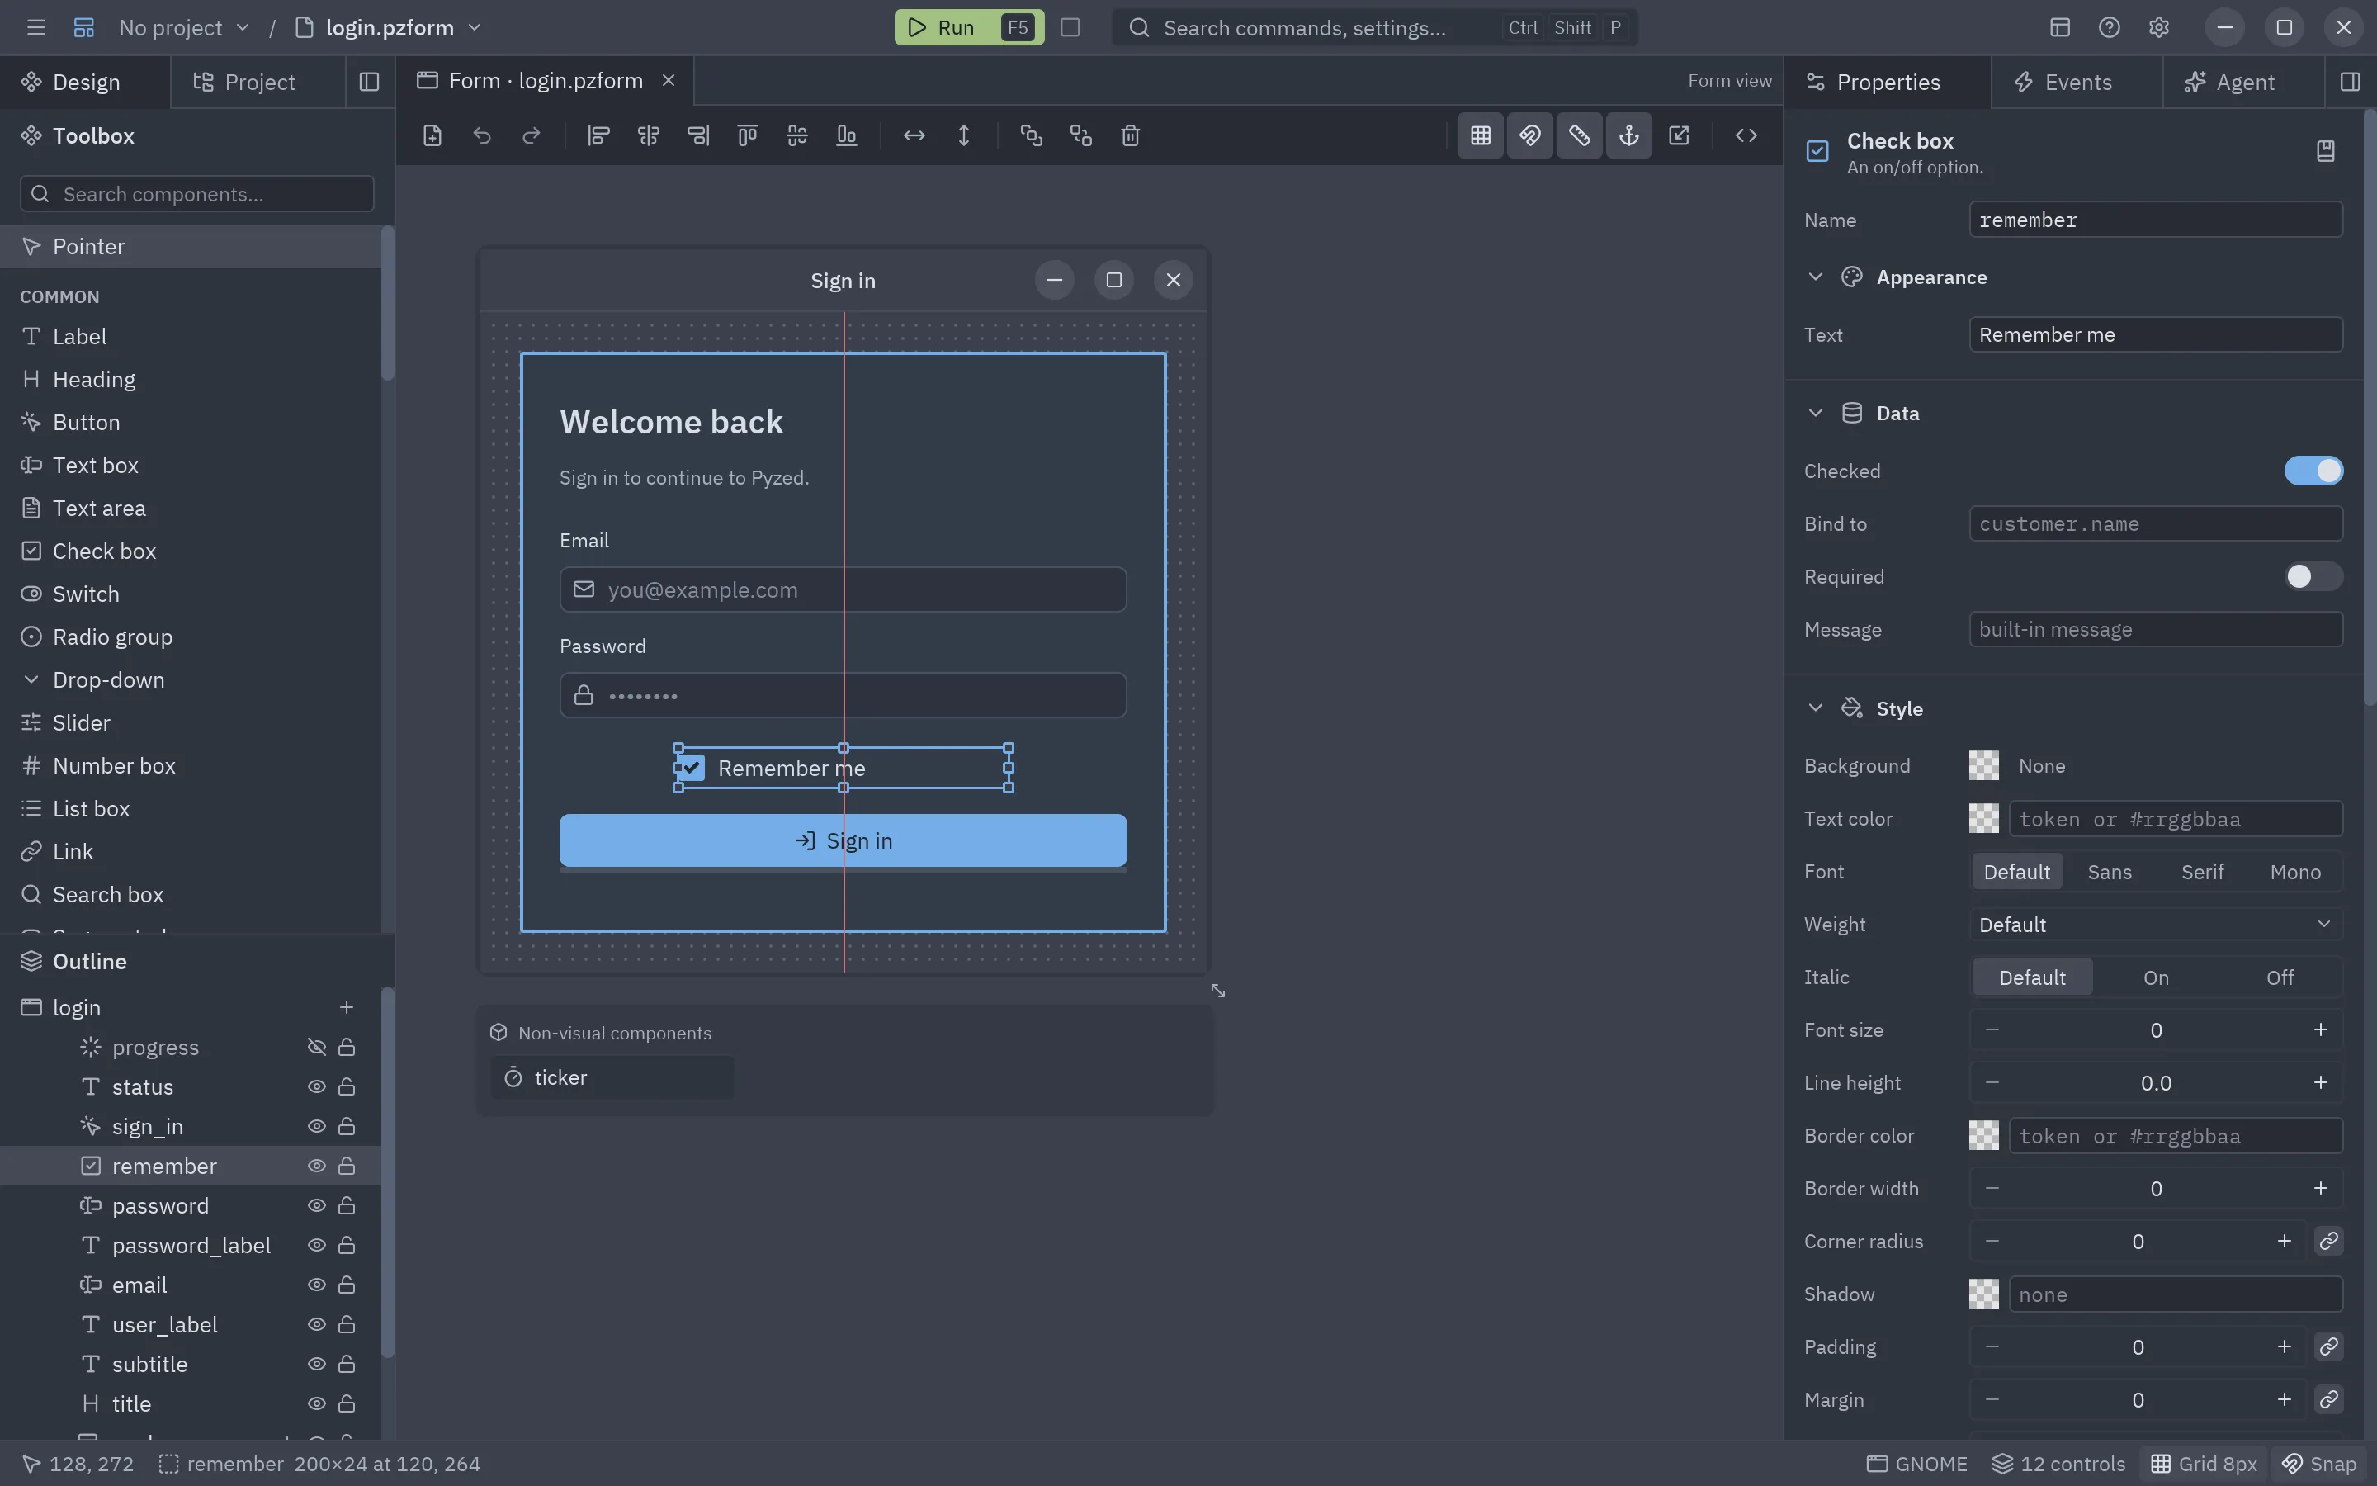Click the pop-out preview toolbar icon
The image size is (2377, 1486).
[x=1679, y=135]
